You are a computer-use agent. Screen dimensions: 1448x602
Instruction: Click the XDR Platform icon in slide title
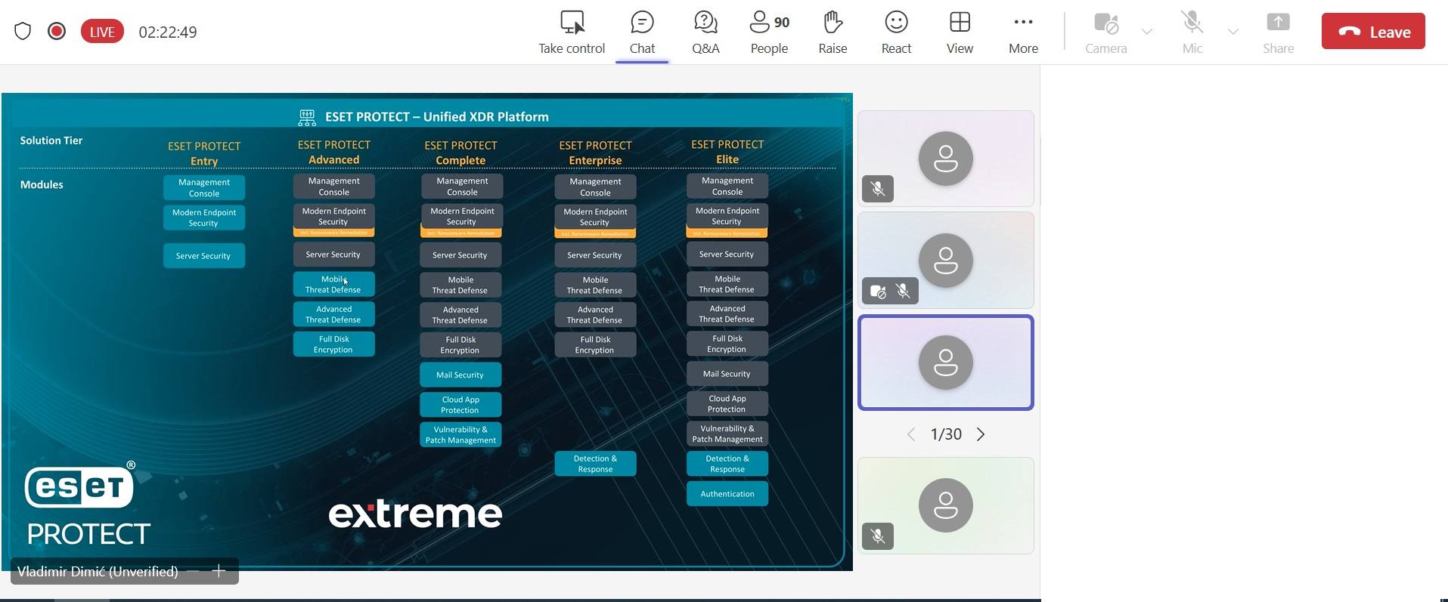pos(307,117)
